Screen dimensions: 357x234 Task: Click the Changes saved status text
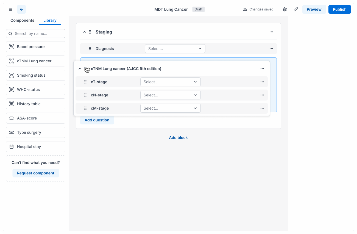[261, 9]
